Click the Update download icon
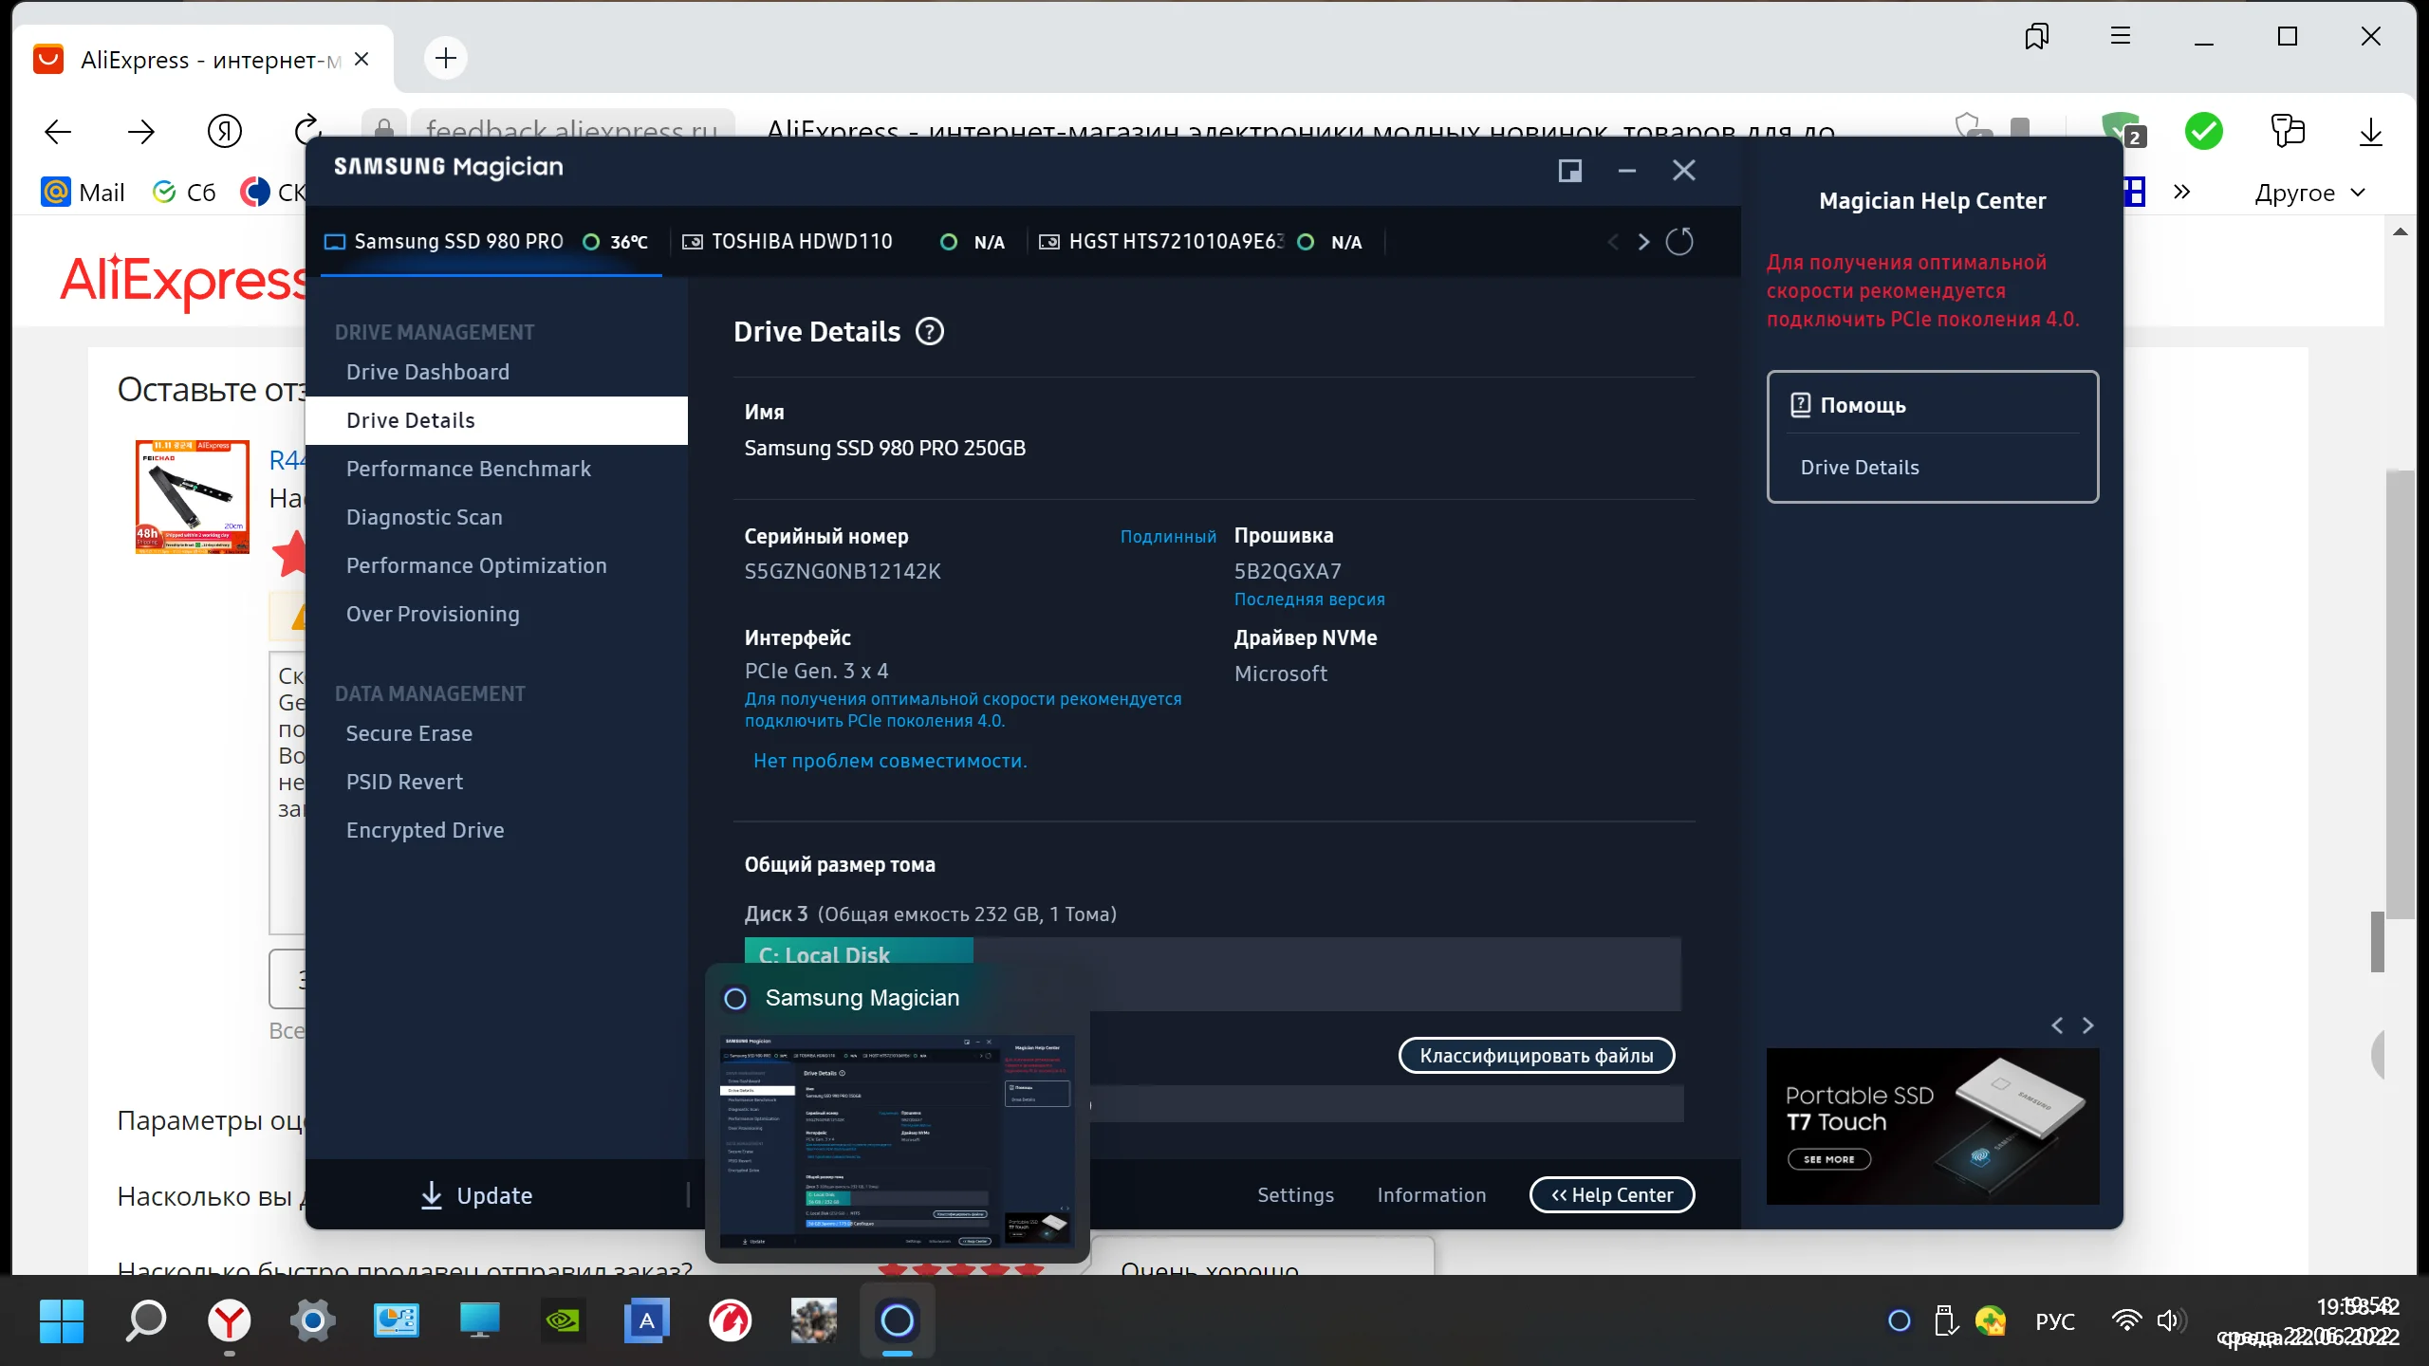The height and width of the screenshot is (1366, 2429). (432, 1195)
